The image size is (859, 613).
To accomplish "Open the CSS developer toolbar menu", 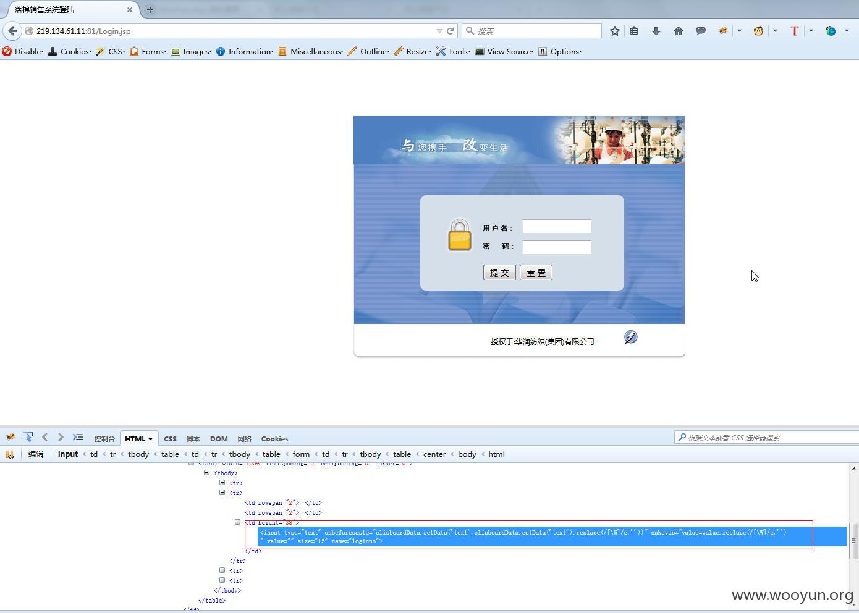I will [x=111, y=52].
